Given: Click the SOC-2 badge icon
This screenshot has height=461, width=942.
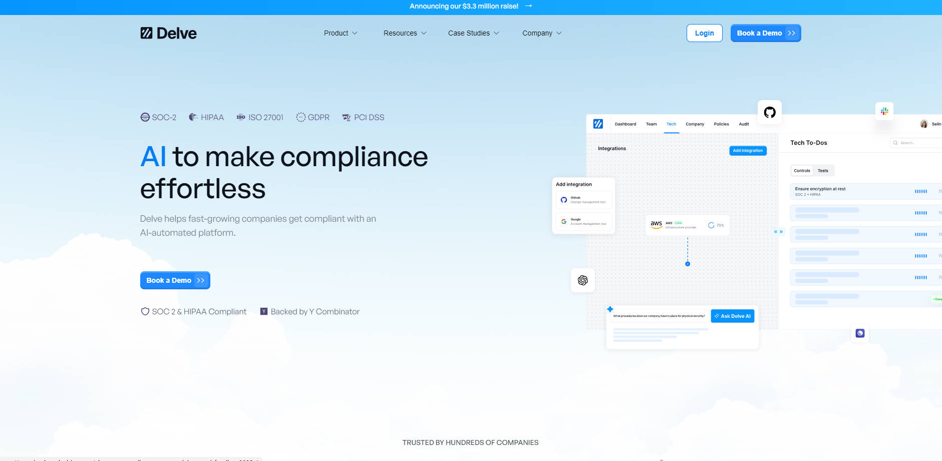Looking at the screenshot, I should coord(145,117).
